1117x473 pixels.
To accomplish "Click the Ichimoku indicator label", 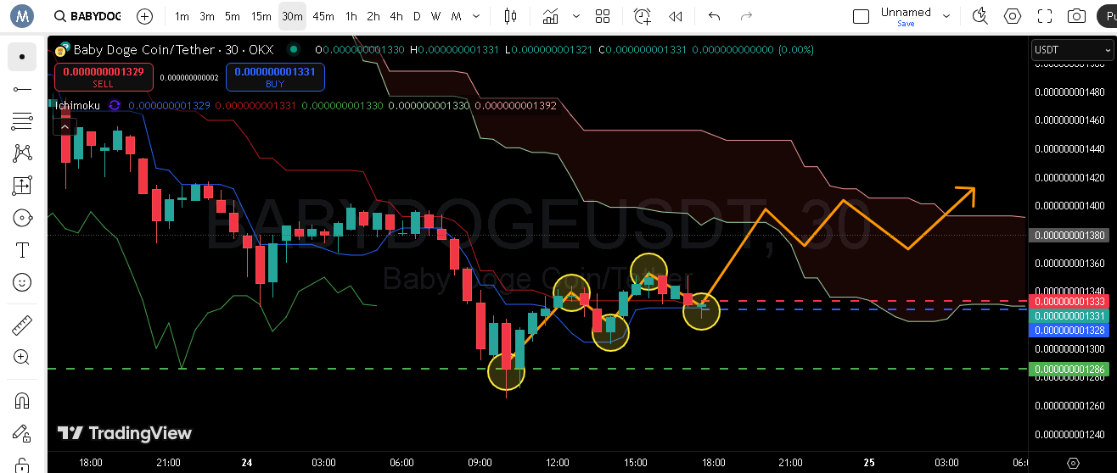I will point(77,106).
